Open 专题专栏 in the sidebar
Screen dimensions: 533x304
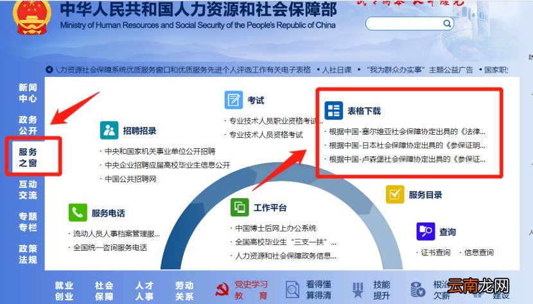click(28, 222)
